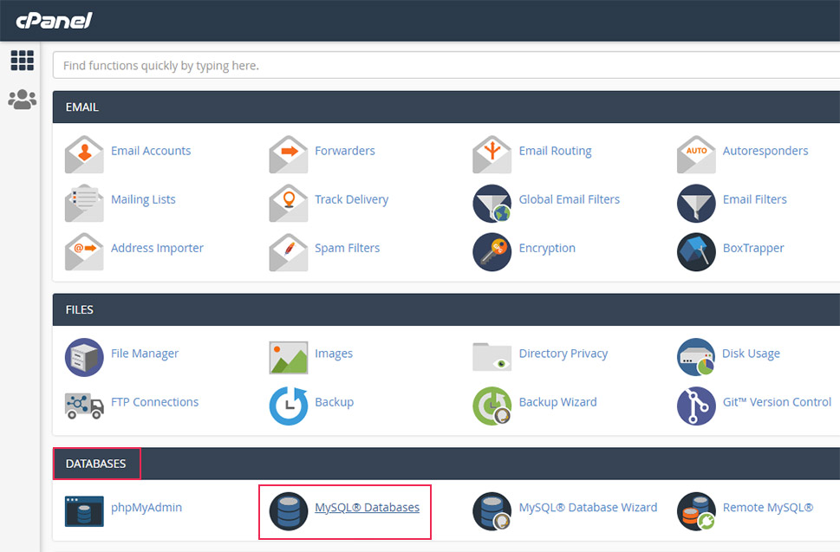Screen dimensions: 840x552
Task: Click the Disk Usage icon
Action: click(696, 357)
